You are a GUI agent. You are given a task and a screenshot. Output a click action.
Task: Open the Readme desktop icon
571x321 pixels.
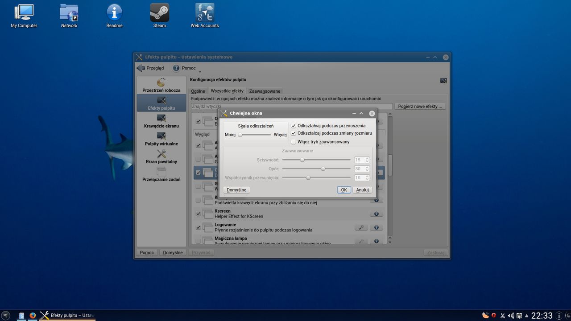114,16
